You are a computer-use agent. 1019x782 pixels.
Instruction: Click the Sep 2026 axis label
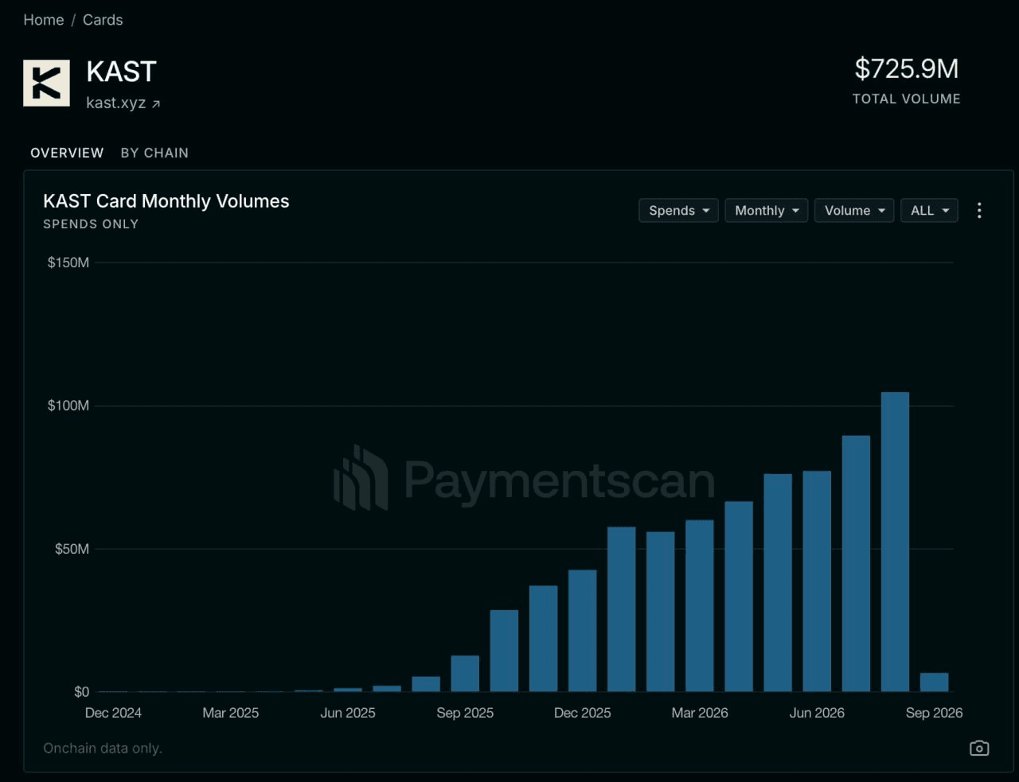935,713
